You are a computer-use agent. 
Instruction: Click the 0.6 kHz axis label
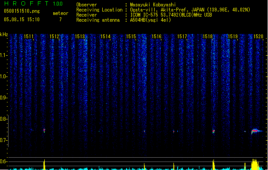coord(4,161)
